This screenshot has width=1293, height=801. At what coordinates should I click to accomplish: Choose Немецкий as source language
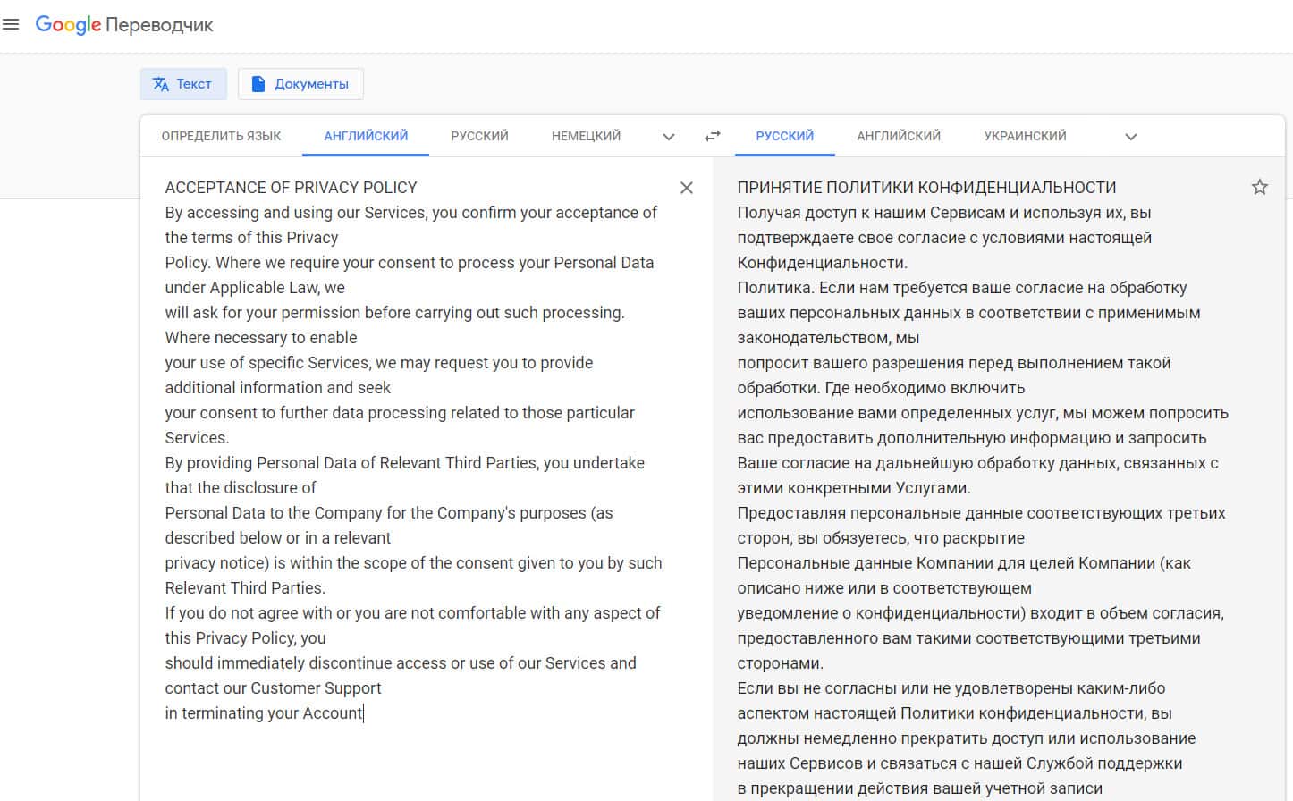[586, 136]
